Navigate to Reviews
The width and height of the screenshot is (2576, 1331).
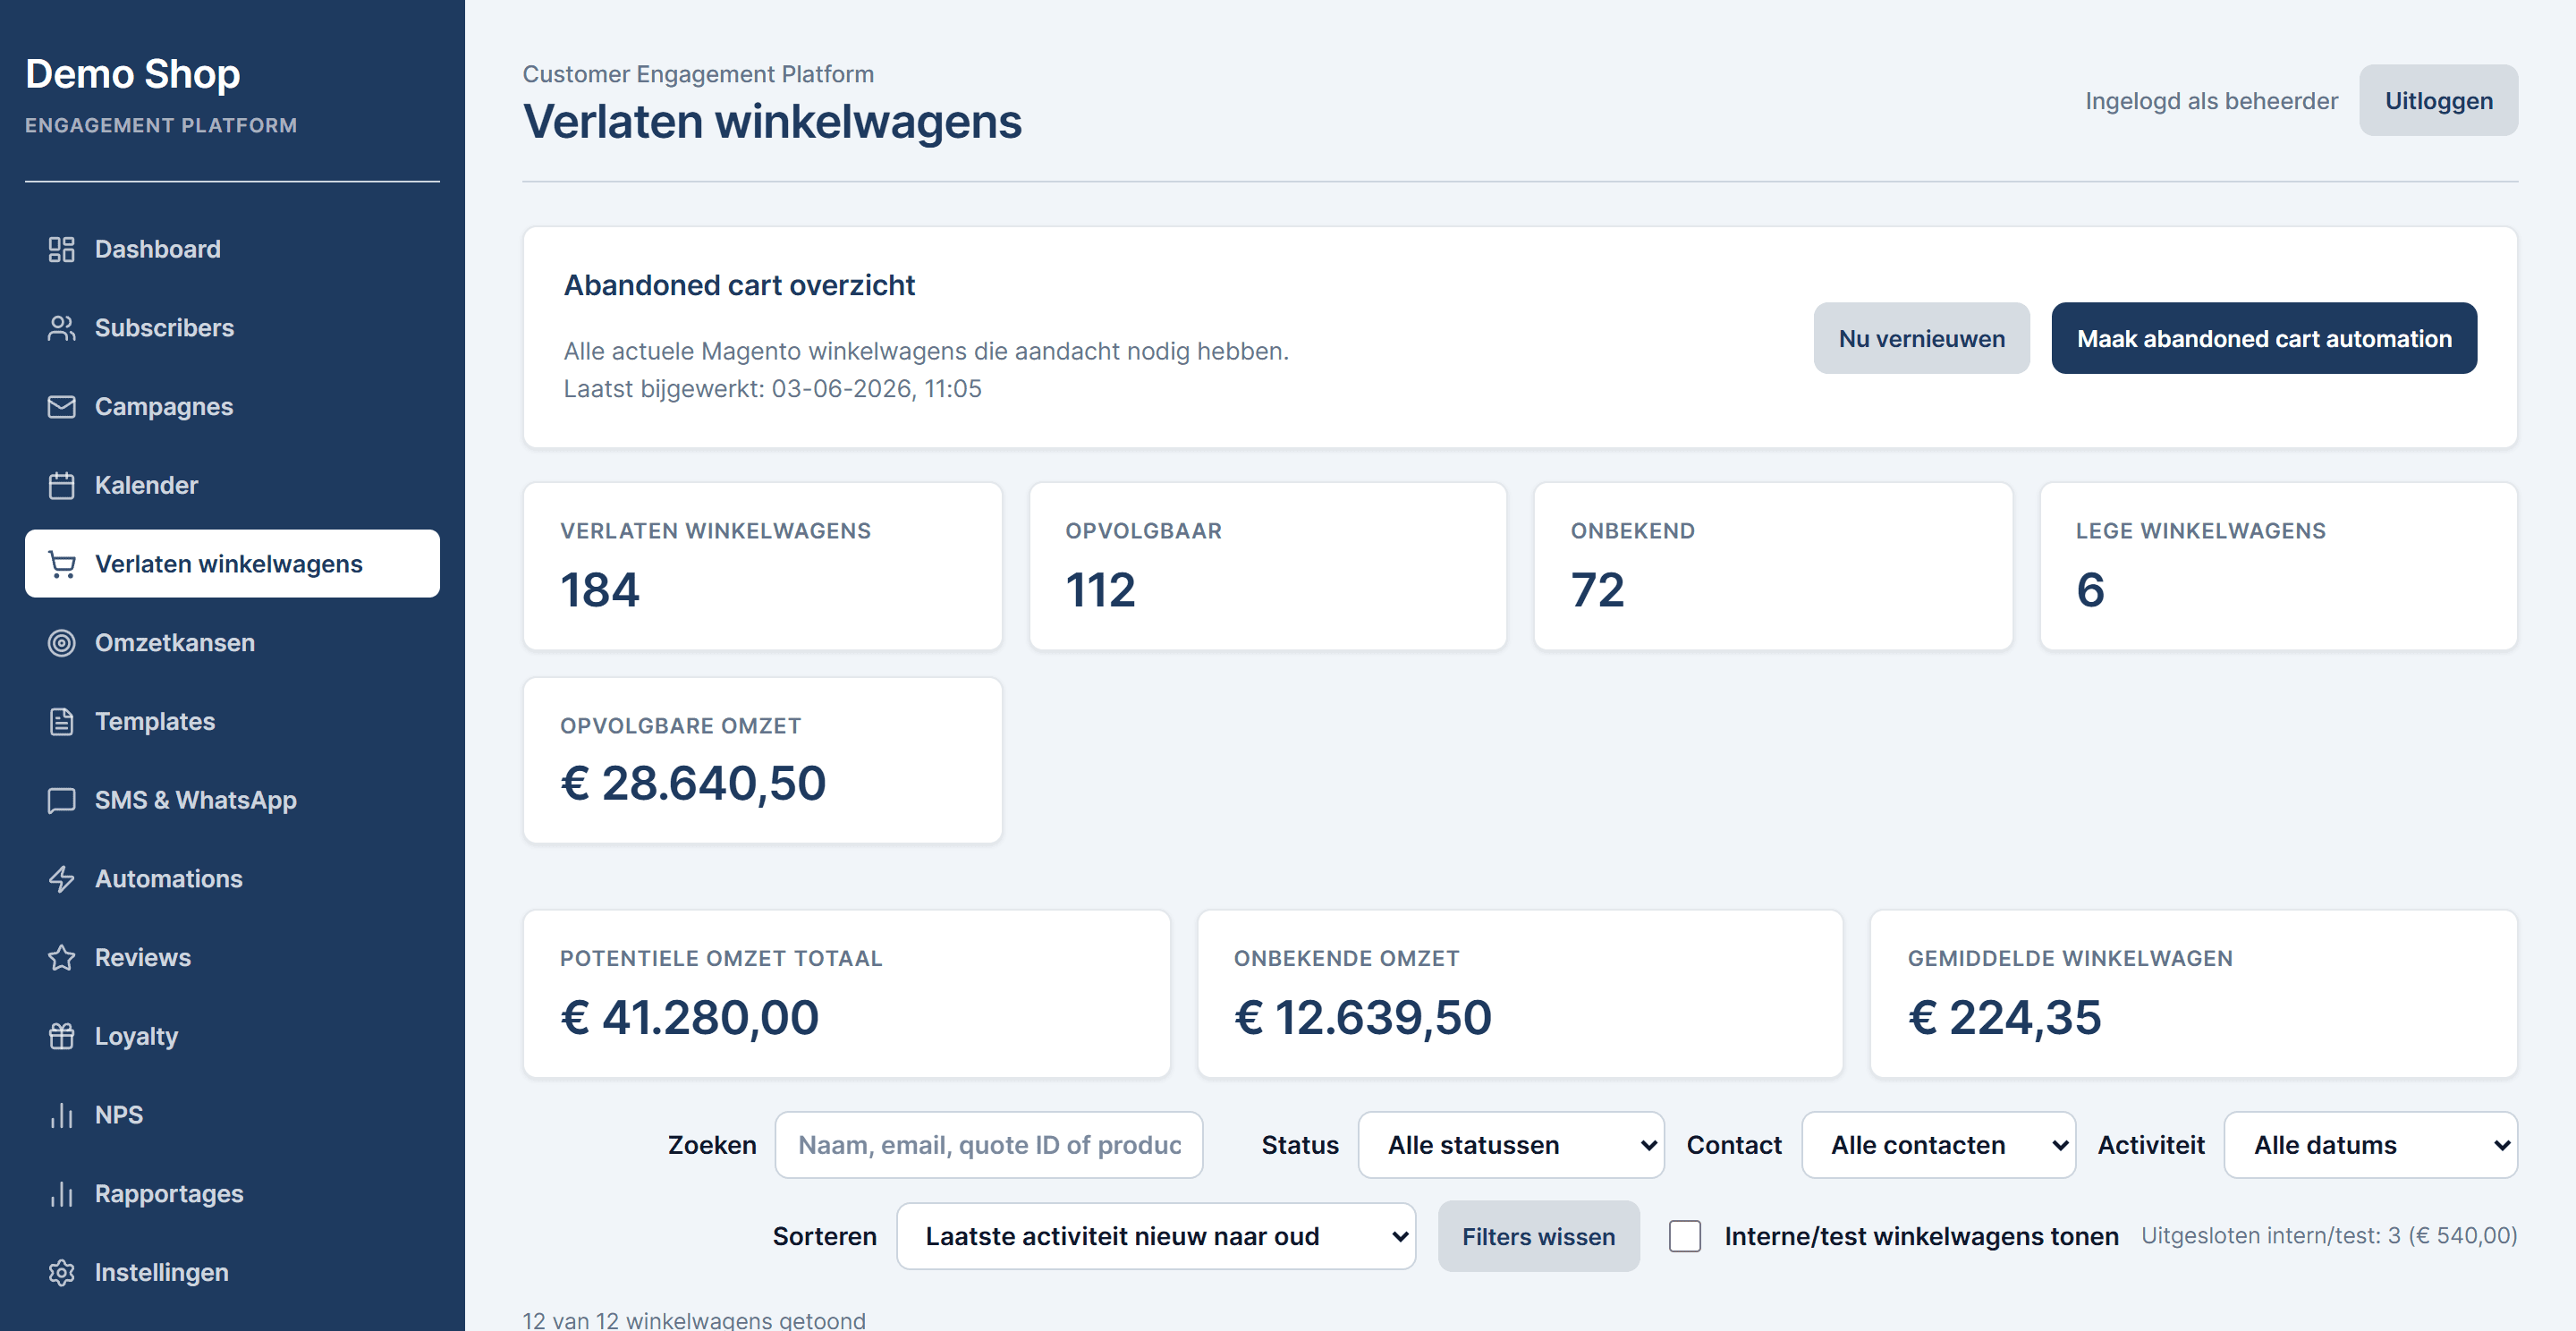point(232,958)
